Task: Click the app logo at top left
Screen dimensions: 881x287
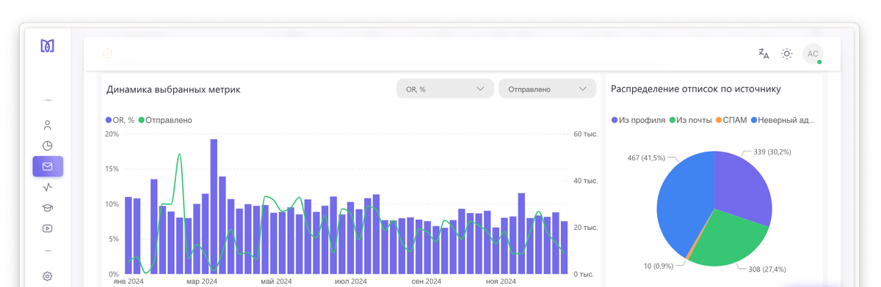Action: (48, 46)
